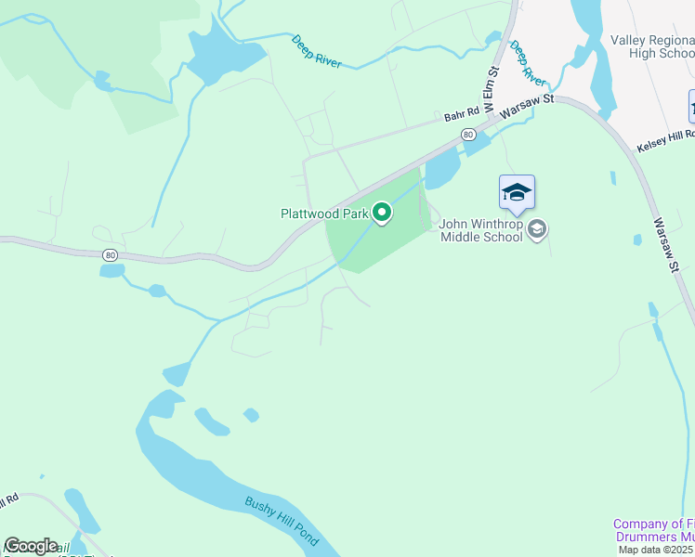Select the John Winthrop Middle School gray pin
This screenshot has height=557, width=695.
point(537,230)
